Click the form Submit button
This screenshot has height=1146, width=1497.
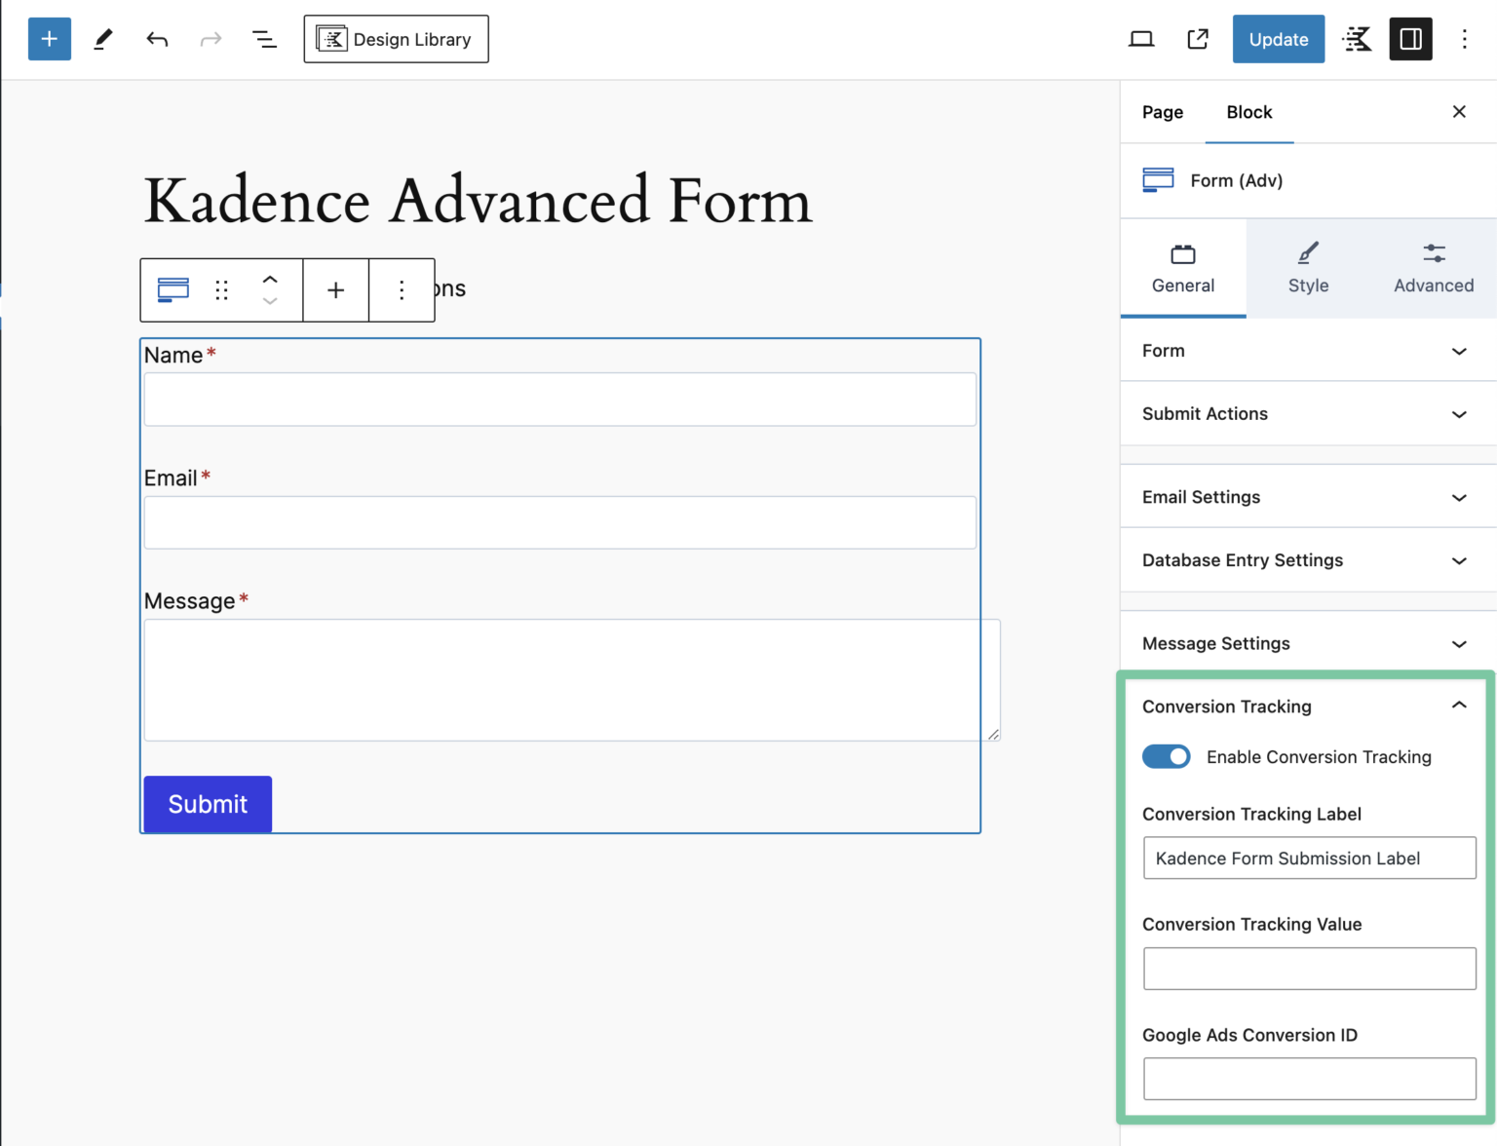[x=208, y=804]
